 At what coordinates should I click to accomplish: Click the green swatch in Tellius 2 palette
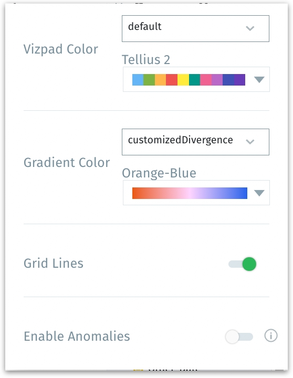pos(149,80)
